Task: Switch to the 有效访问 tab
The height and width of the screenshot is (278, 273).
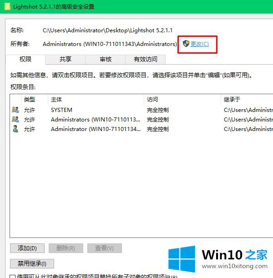Action: pyautogui.click(x=145, y=59)
